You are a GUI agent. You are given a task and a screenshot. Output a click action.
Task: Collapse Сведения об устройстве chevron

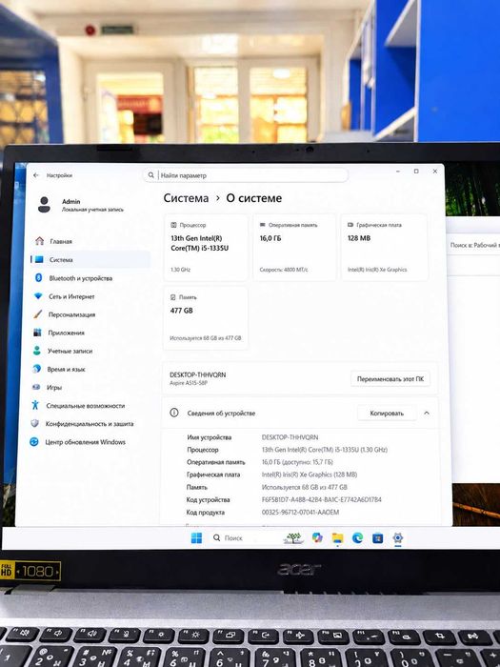(427, 413)
